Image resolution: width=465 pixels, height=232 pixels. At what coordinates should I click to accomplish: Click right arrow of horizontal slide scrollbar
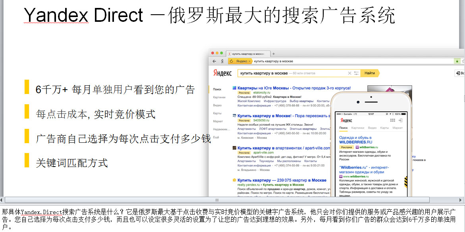461,200
